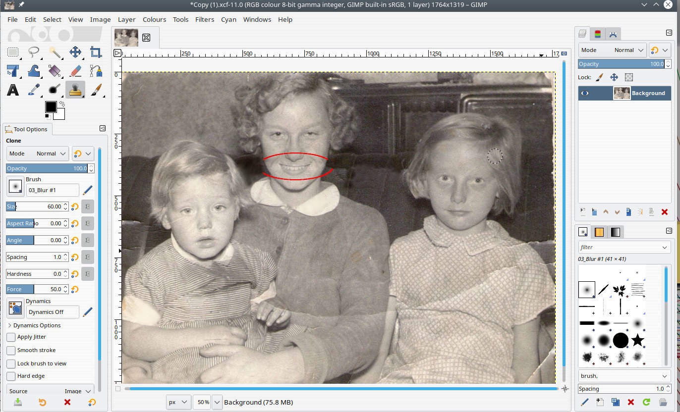
Task: Open the layer Mode dropdown showing Normal
Action: coord(613,50)
